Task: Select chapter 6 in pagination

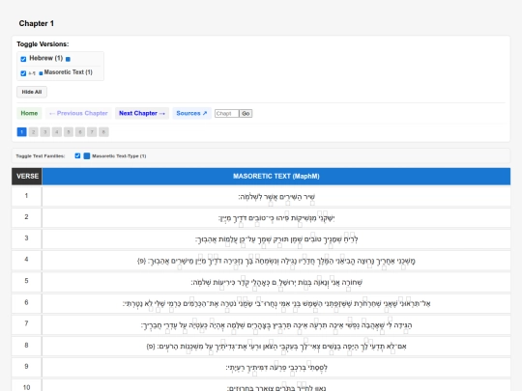Action: (x=80, y=132)
